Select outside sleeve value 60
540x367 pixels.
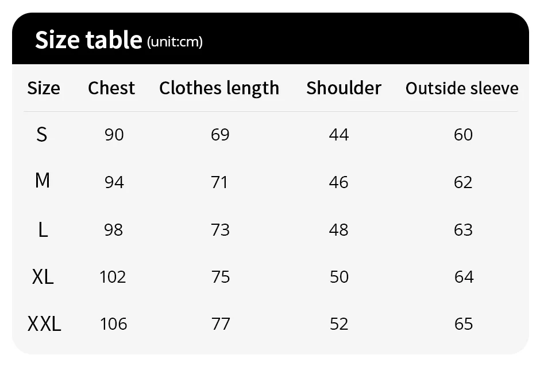click(x=463, y=134)
